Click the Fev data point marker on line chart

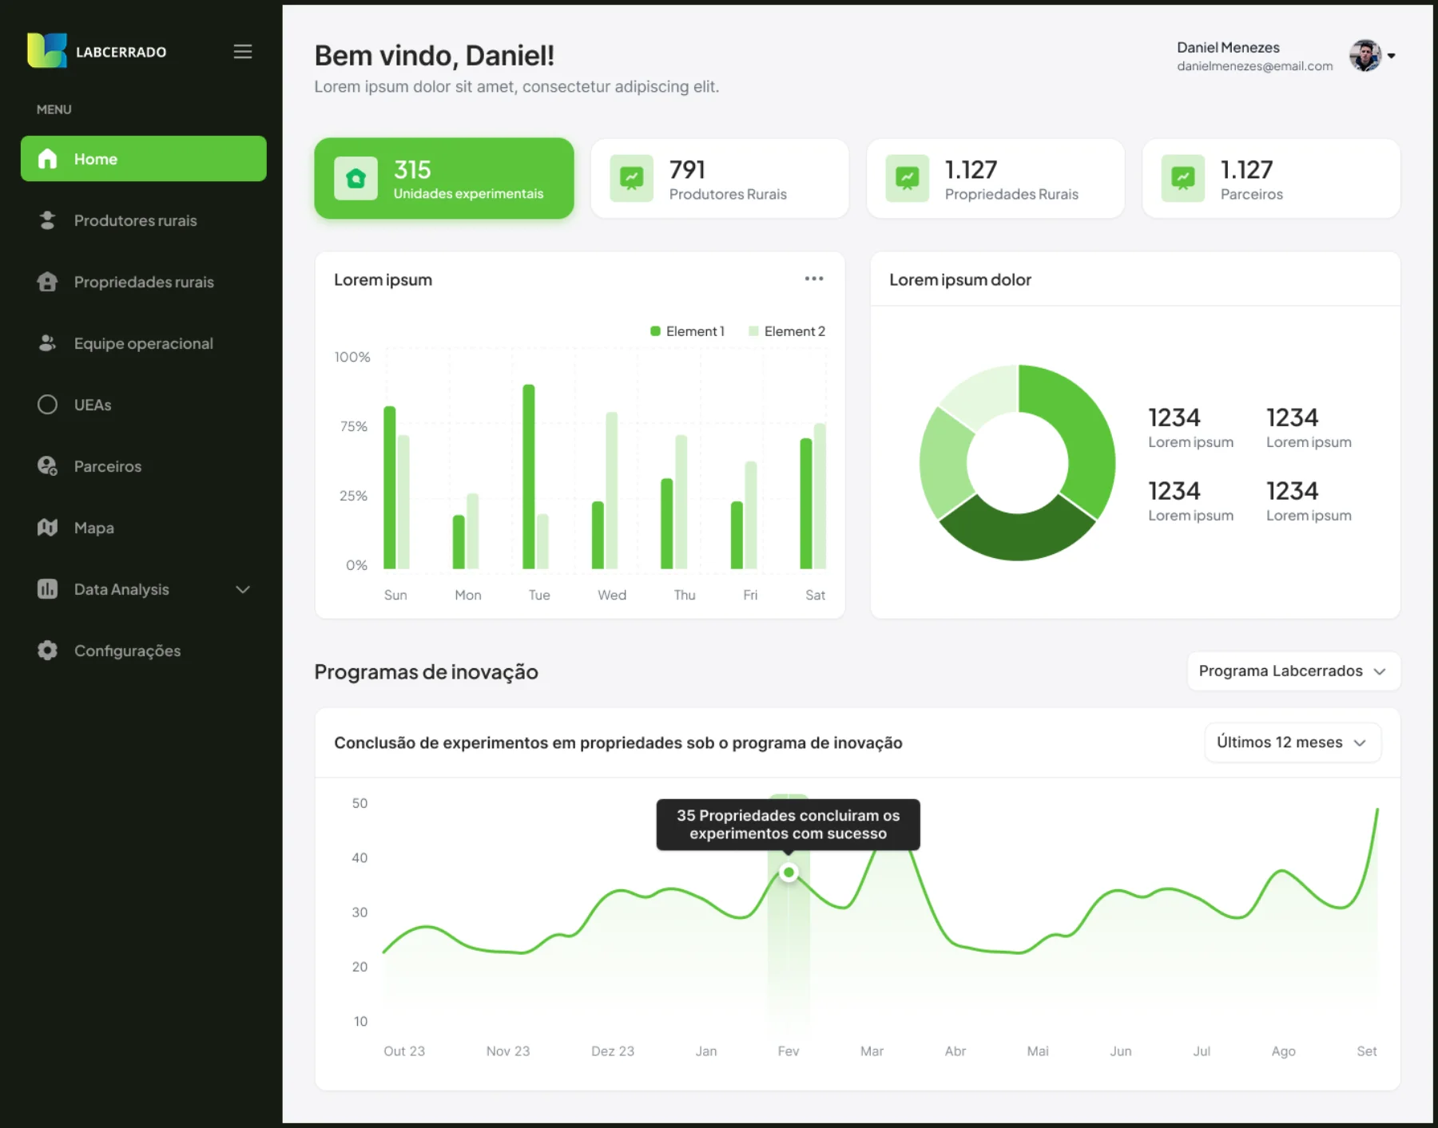(x=789, y=872)
